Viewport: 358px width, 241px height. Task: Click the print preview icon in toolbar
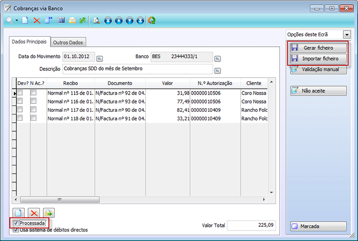96,20
